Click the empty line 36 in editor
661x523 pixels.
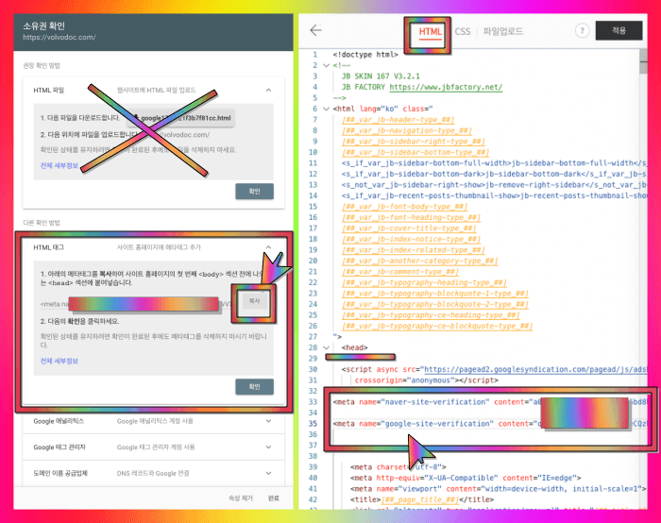click(x=489, y=434)
